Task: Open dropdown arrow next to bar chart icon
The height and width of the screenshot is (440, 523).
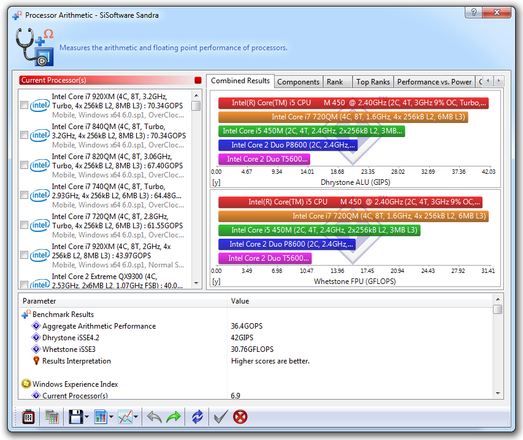Action: (x=112, y=417)
